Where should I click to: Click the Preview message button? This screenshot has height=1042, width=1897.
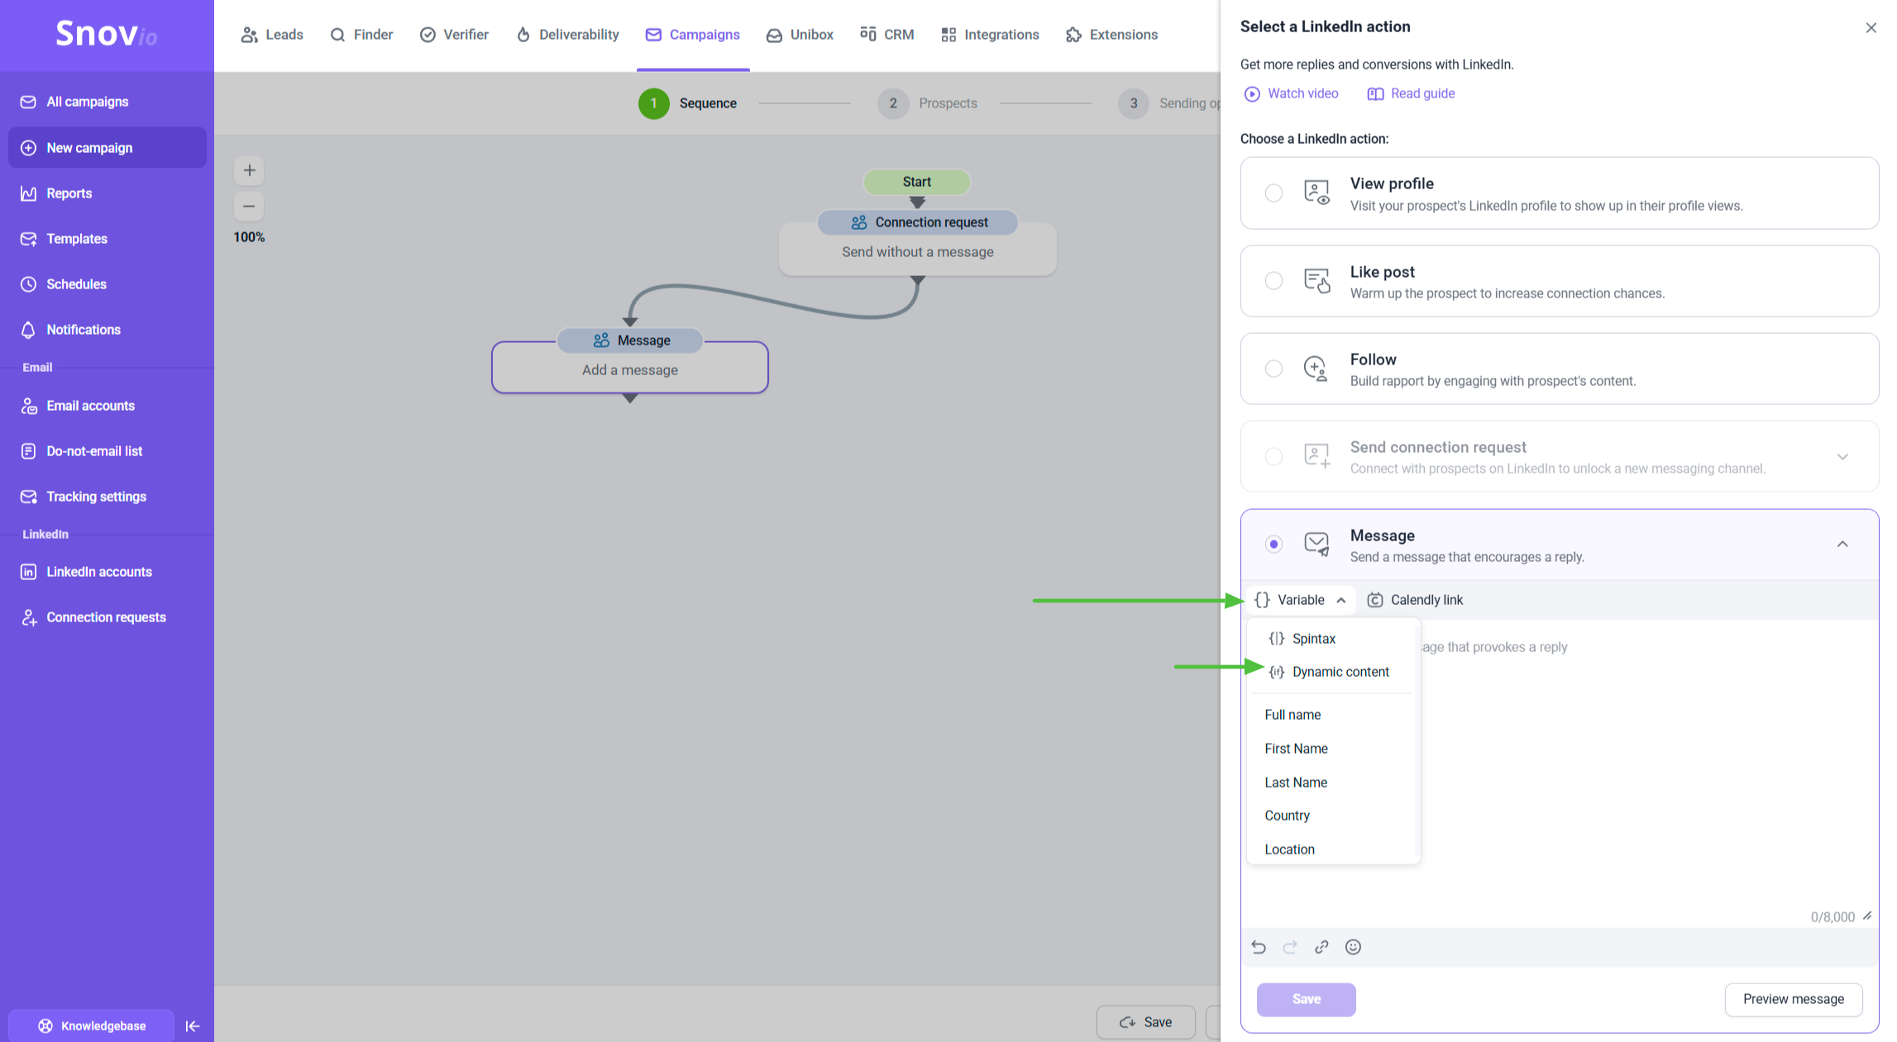click(x=1793, y=999)
